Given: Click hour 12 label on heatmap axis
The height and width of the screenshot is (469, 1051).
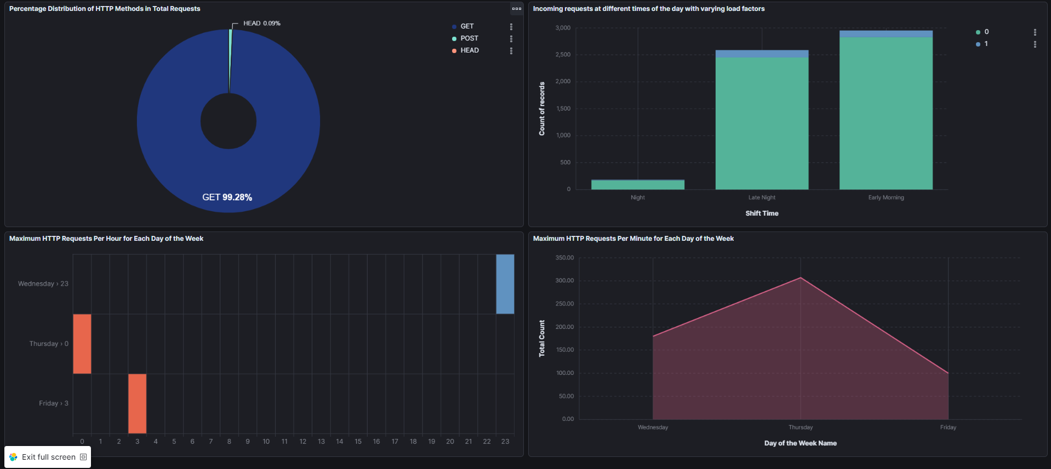Looking at the screenshot, I should click(303, 442).
